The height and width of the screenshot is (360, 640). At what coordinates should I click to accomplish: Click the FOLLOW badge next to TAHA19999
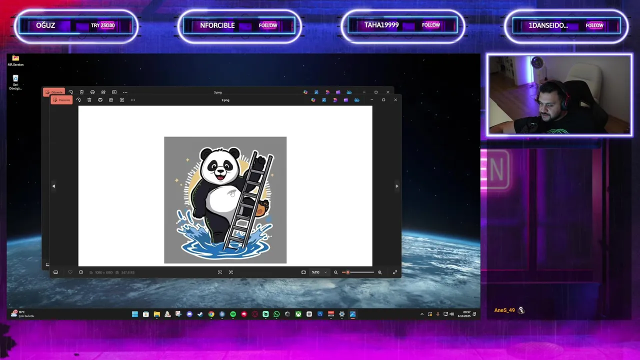point(431,25)
